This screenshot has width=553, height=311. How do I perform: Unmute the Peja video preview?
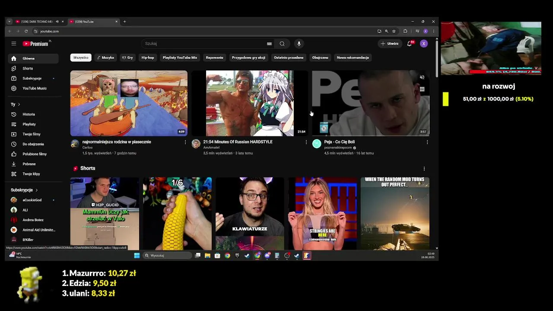click(422, 77)
